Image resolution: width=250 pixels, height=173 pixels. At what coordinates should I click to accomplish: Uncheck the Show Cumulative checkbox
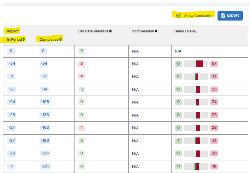click(x=179, y=15)
